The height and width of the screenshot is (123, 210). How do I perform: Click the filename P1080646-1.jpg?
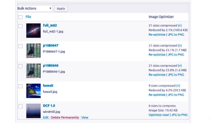click(54, 72)
